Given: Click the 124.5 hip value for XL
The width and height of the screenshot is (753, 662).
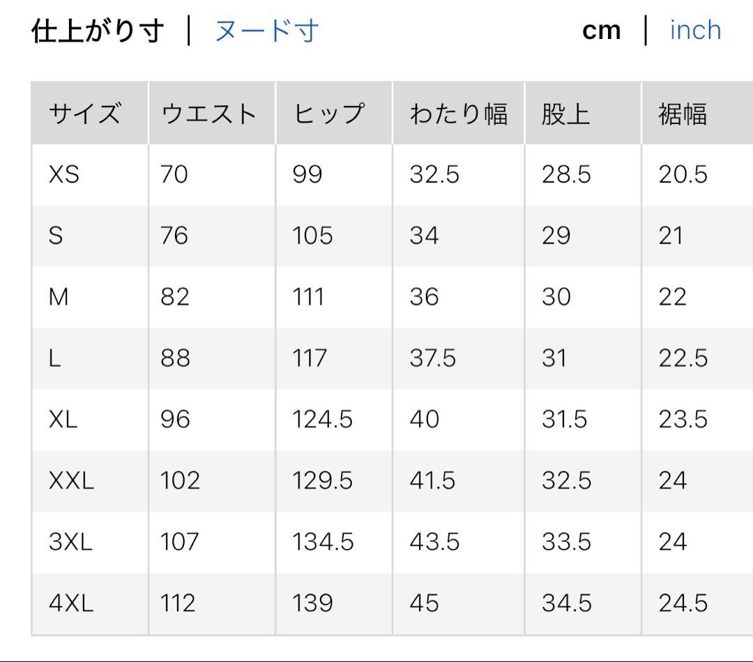Looking at the screenshot, I should [x=322, y=419].
